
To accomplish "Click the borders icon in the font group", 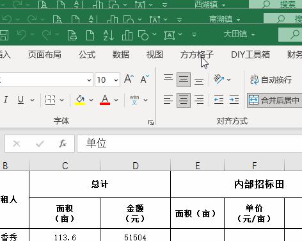I will (x=50, y=100).
